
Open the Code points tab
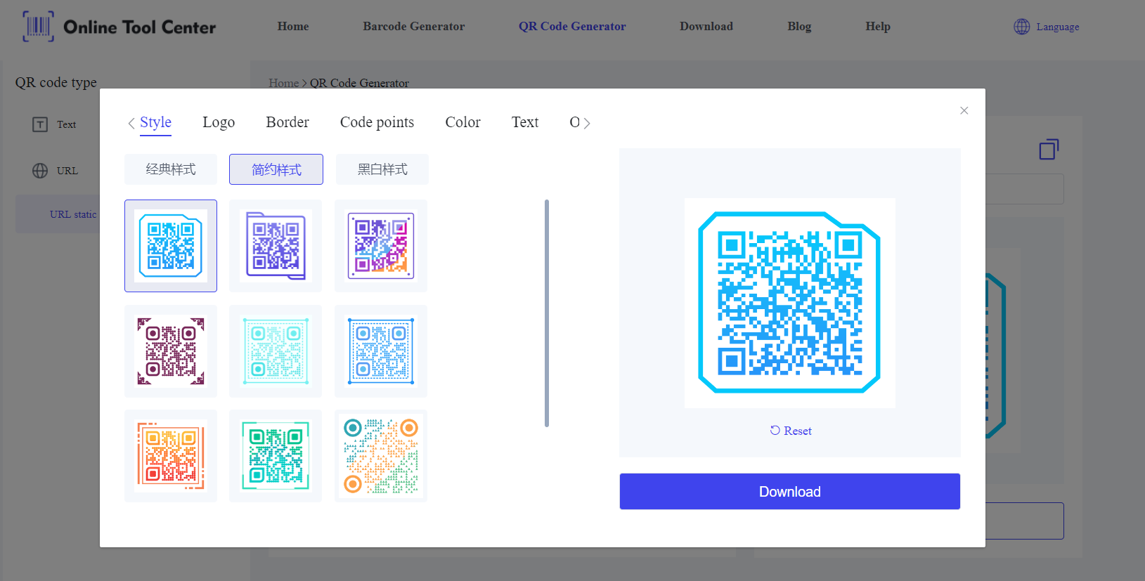coord(377,122)
